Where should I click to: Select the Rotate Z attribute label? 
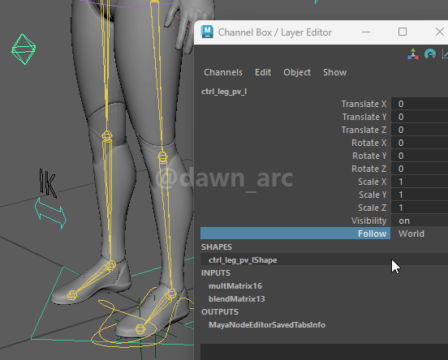tap(368, 169)
